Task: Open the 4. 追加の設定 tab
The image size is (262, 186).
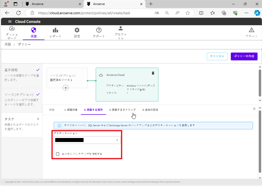Action: coord(150,110)
